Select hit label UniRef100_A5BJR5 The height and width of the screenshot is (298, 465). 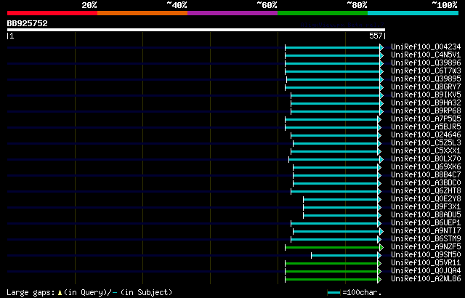(x=426, y=127)
